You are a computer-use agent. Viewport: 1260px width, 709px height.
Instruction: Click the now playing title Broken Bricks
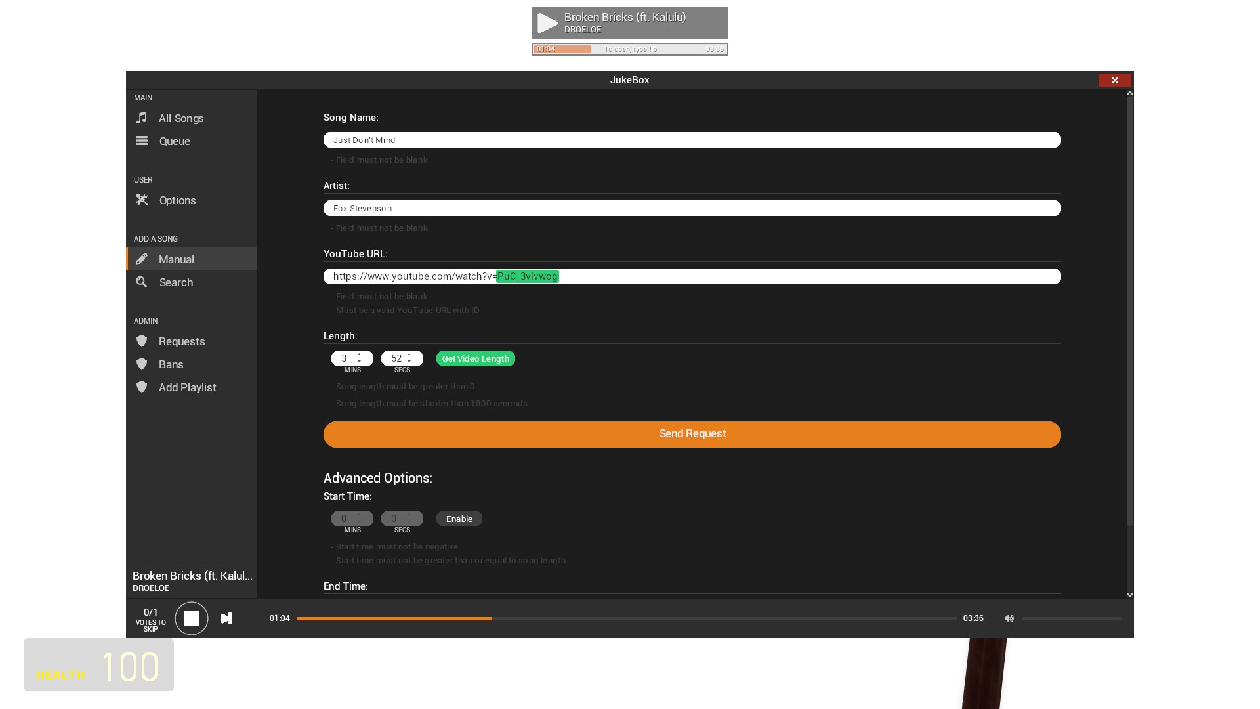(x=192, y=576)
